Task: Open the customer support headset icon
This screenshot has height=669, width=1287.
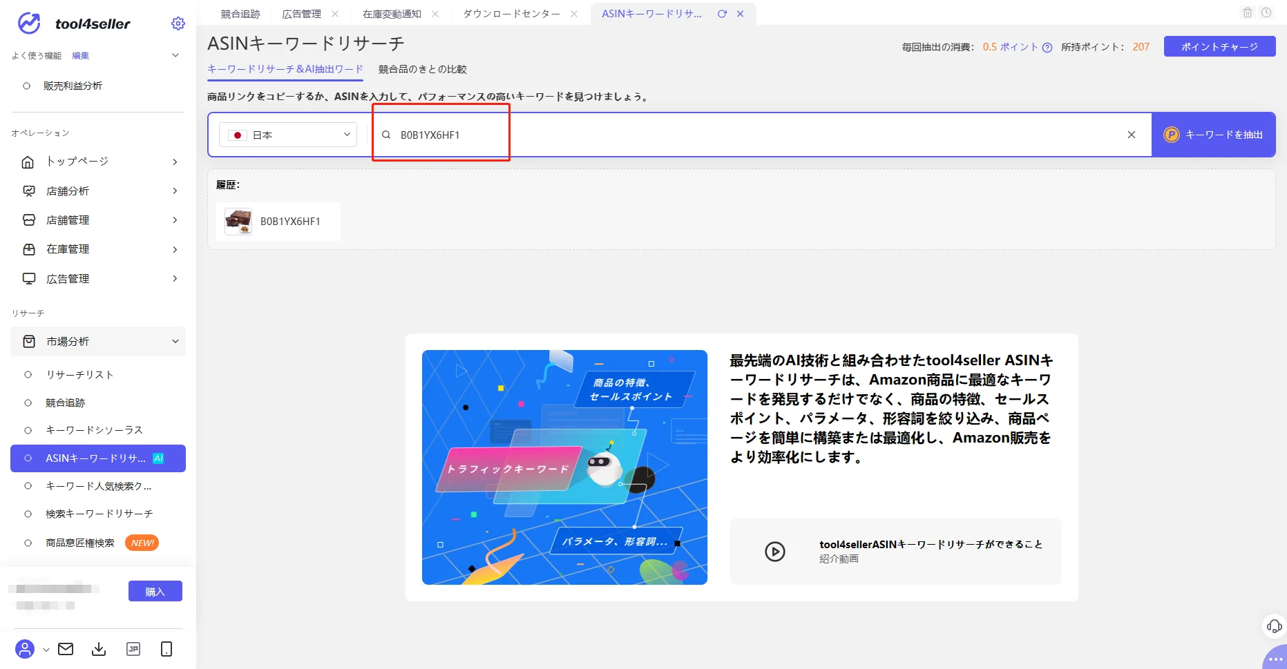Action: [1274, 626]
